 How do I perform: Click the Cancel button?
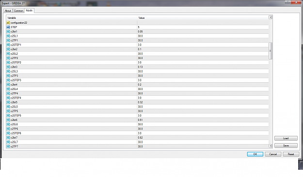tap(273, 154)
